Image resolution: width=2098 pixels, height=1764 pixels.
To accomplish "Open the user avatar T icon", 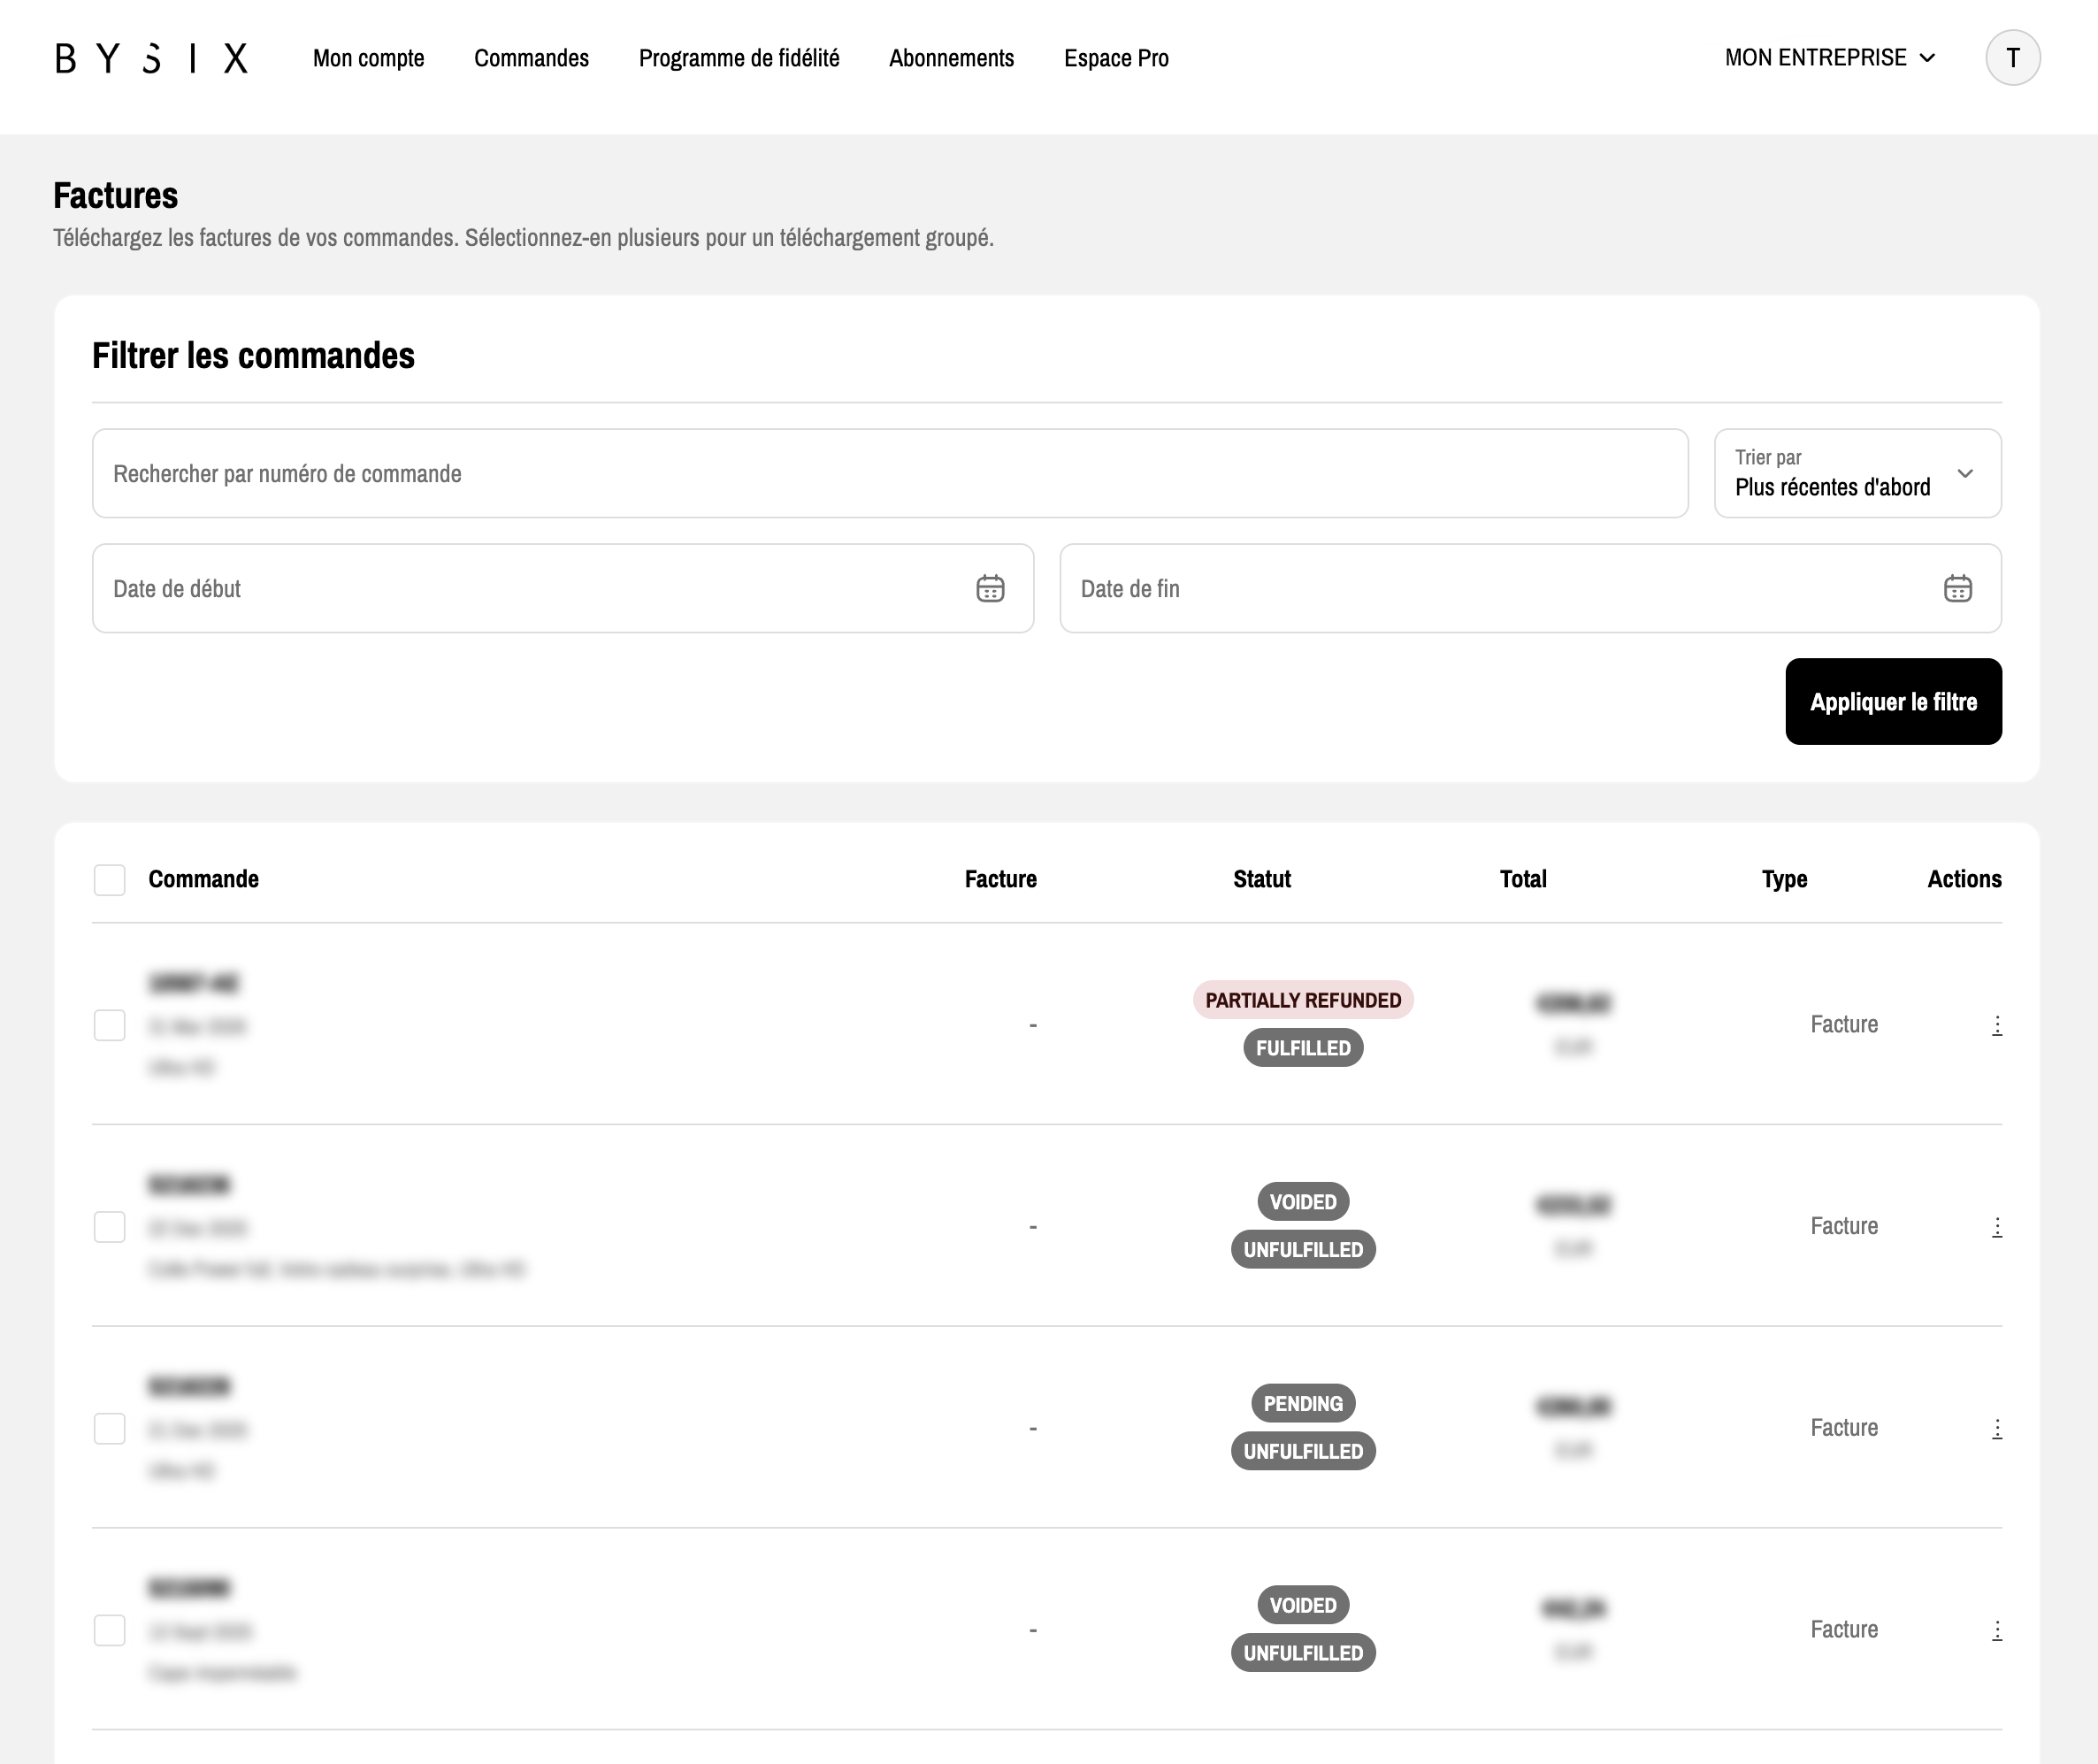I will coord(2012,58).
